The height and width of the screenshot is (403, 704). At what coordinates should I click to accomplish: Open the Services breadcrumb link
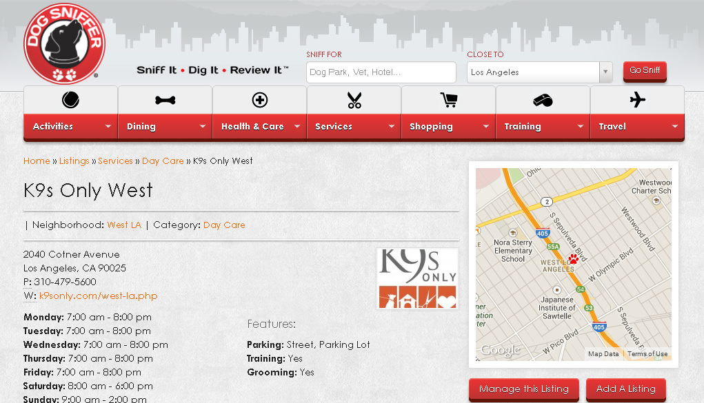(115, 161)
